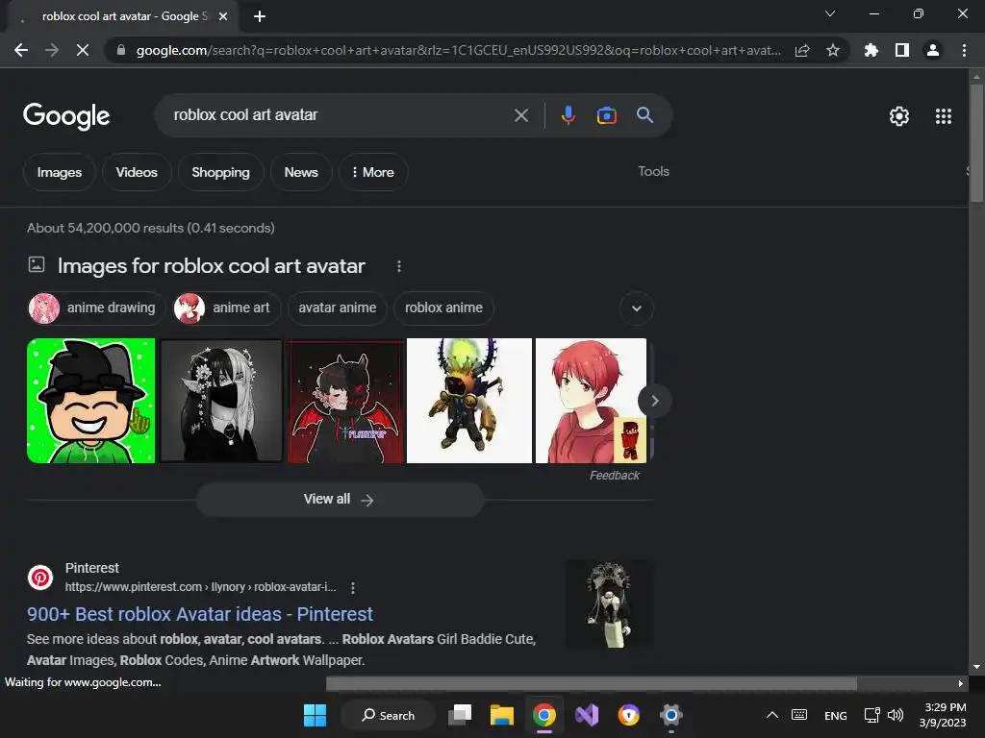The height and width of the screenshot is (738, 985).
Task: Open the options menu beside Images heading
Action: (399, 266)
